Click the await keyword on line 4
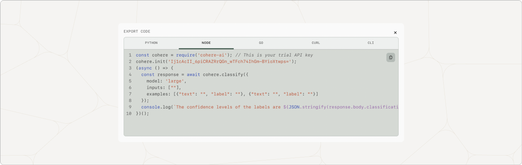522x165 pixels. 193,75
